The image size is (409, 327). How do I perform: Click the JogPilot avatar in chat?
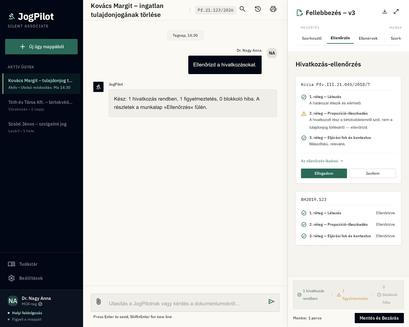98,87
